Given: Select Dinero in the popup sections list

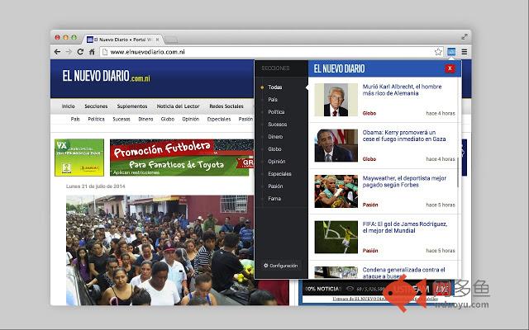Looking at the screenshot, I should [x=275, y=137].
